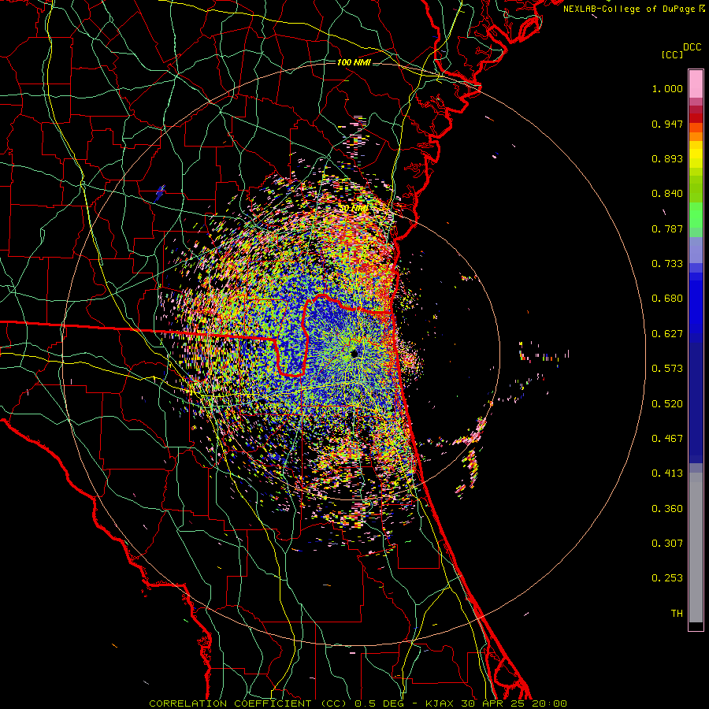Click the black KJAX radar site marker
The width and height of the screenshot is (709, 709).
click(x=354, y=354)
